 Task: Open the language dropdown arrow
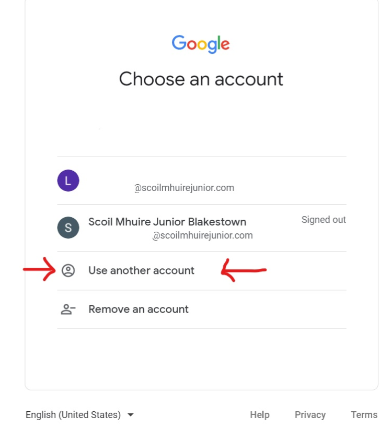point(131,415)
